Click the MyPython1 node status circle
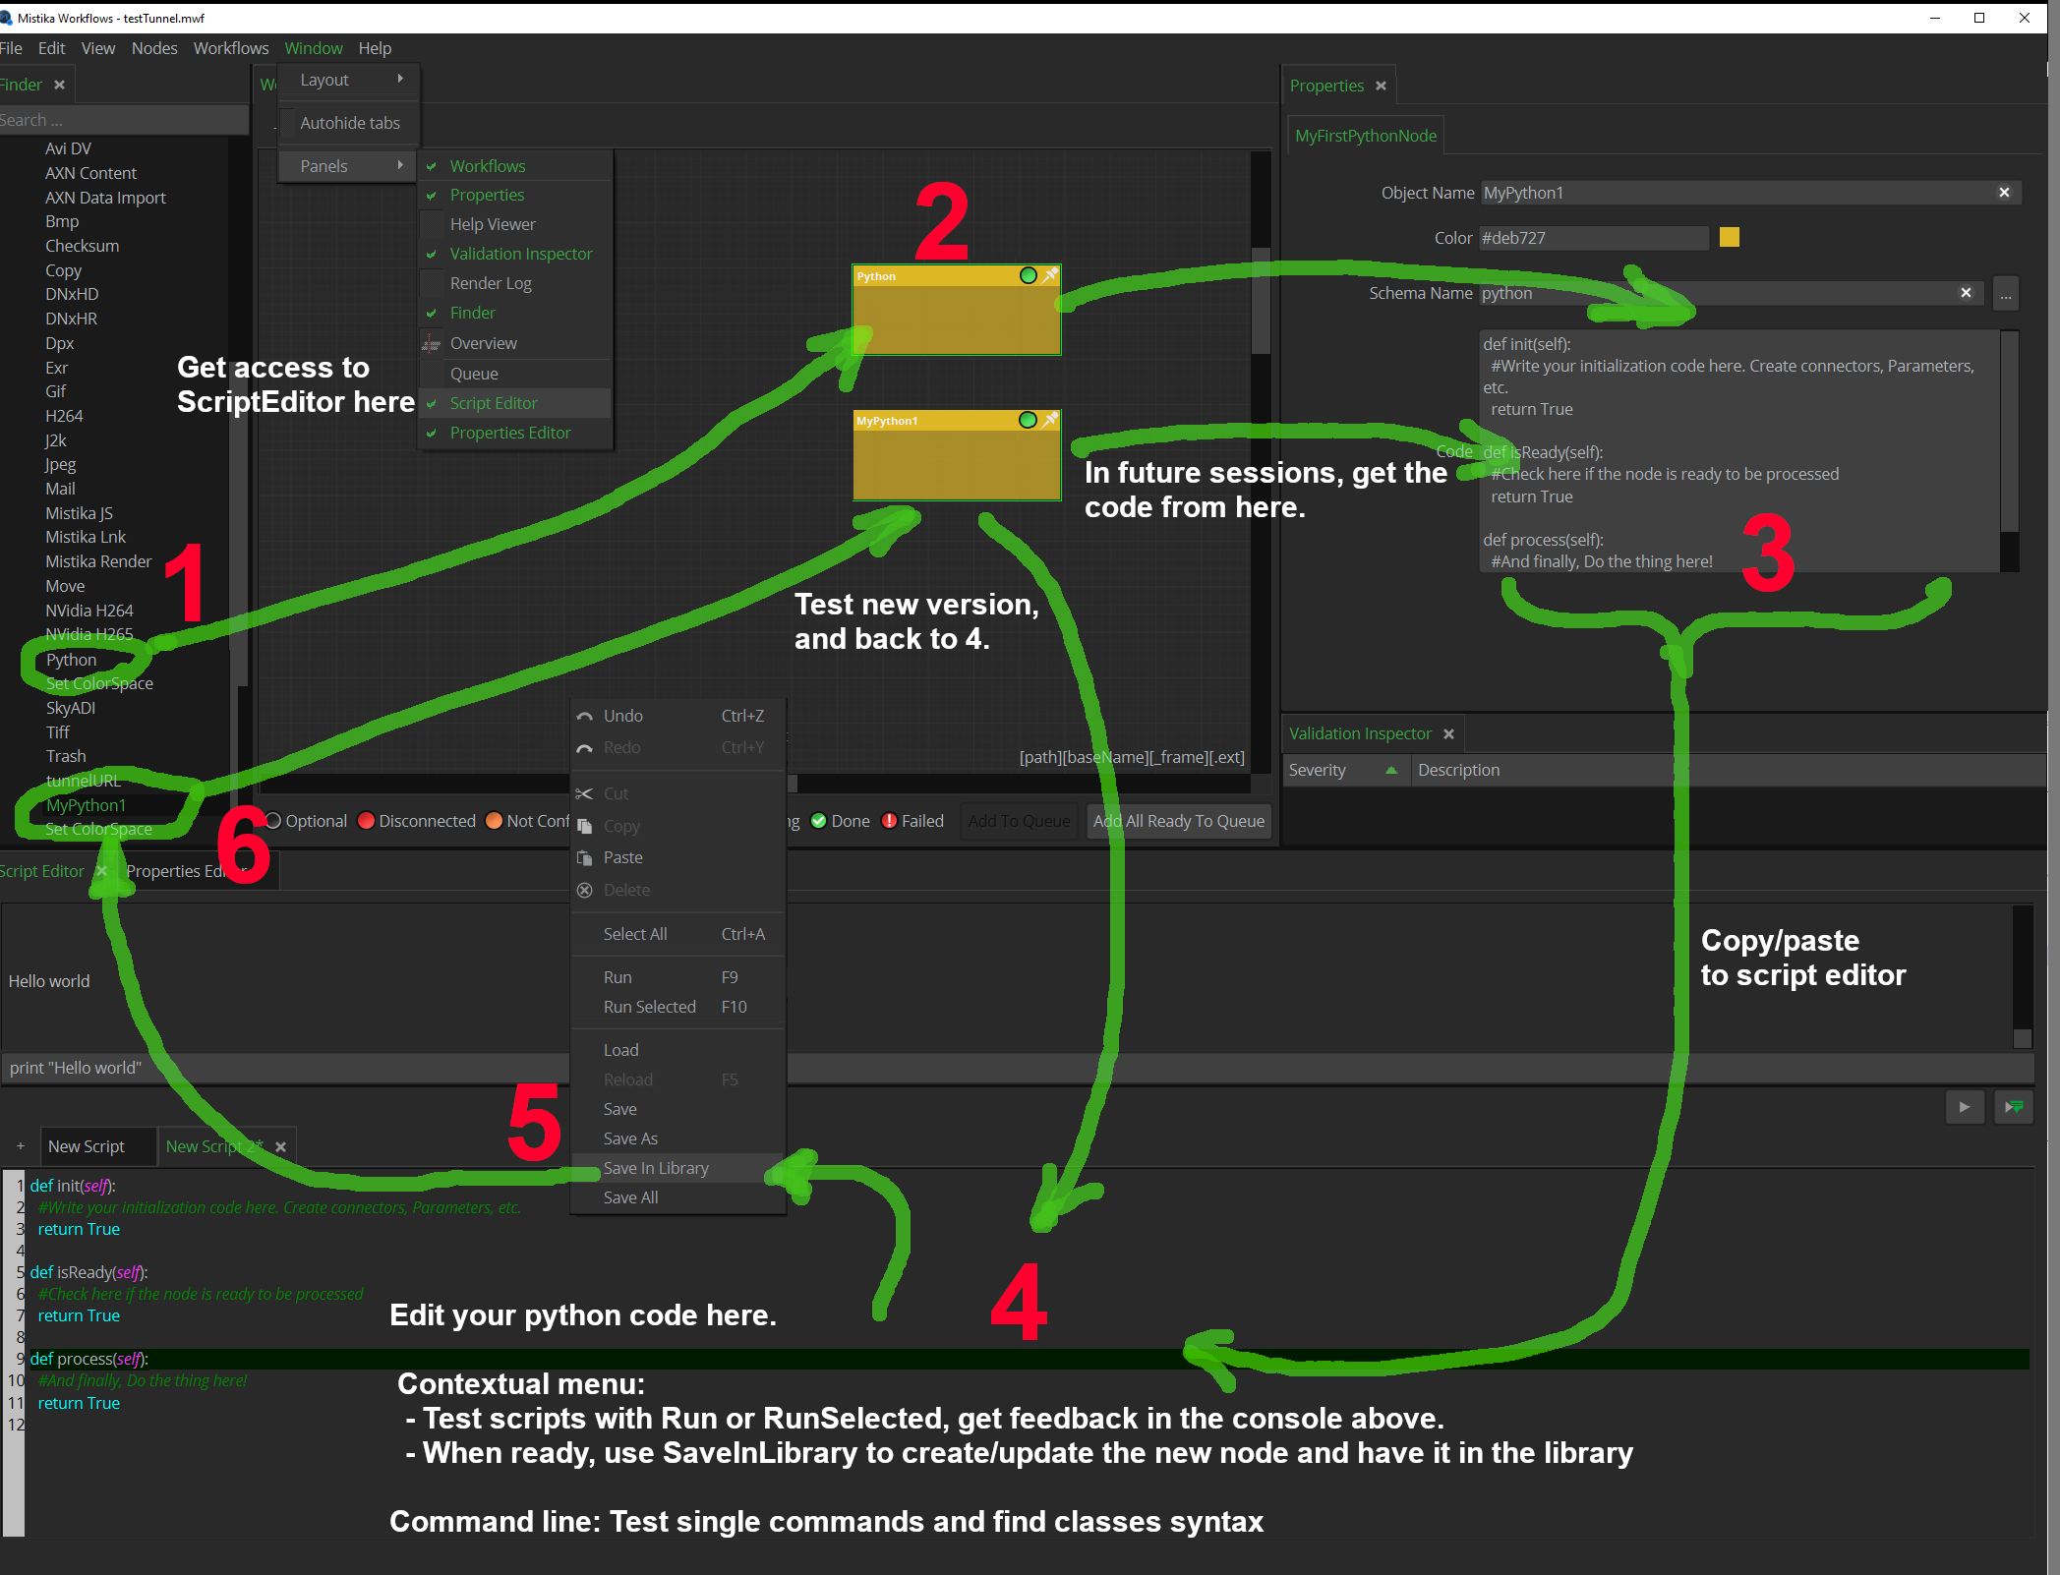The width and height of the screenshot is (2060, 1575). click(x=1029, y=421)
